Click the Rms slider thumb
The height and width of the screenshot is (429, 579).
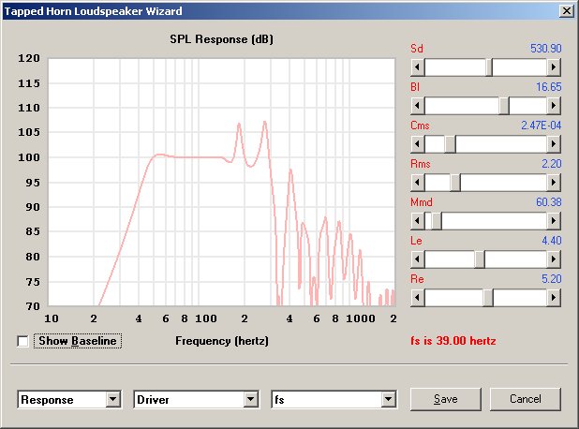tap(455, 183)
